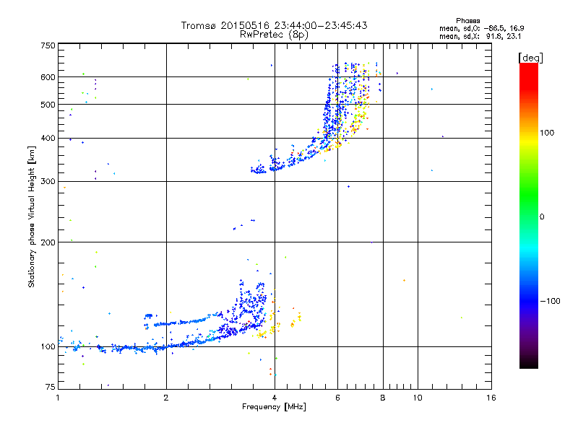Click the '2' x-axis frequency tick label
The width and height of the screenshot is (578, 433).
pyautogui.click(x=166, y=398)
